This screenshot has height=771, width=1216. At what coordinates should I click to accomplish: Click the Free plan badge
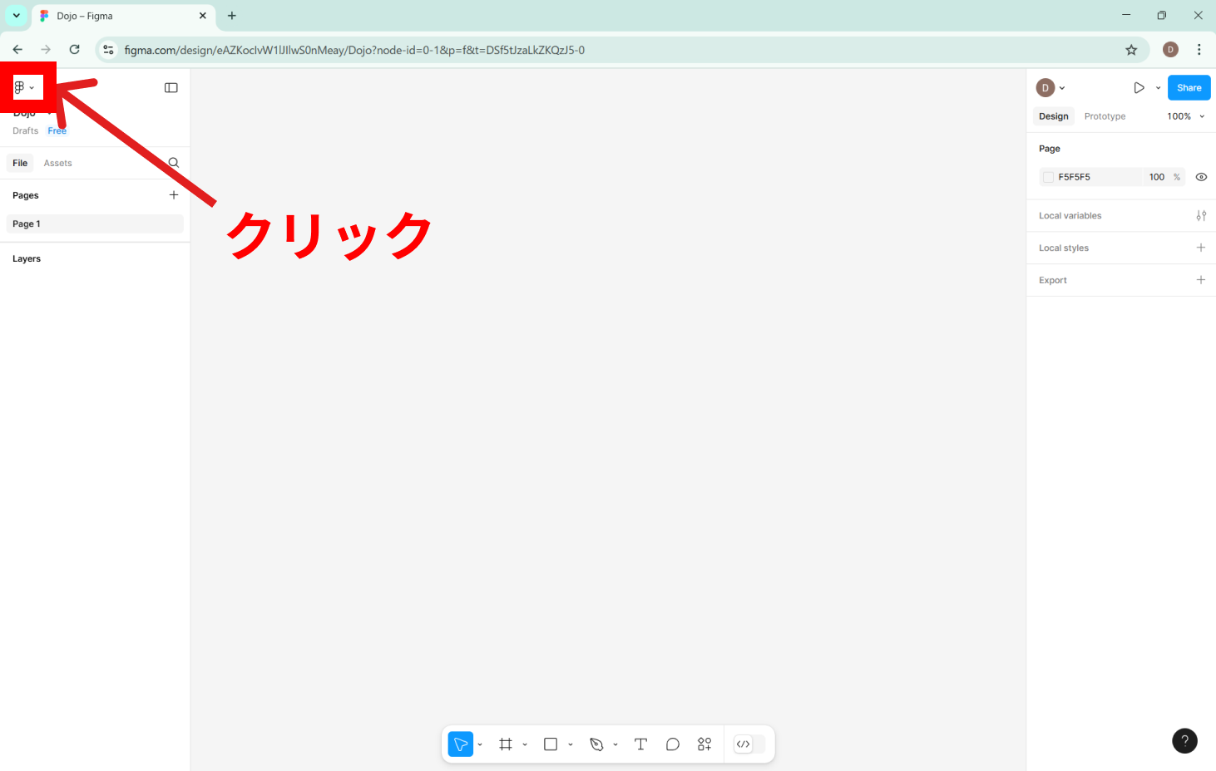pyautogui.click(x=57, y=131)
